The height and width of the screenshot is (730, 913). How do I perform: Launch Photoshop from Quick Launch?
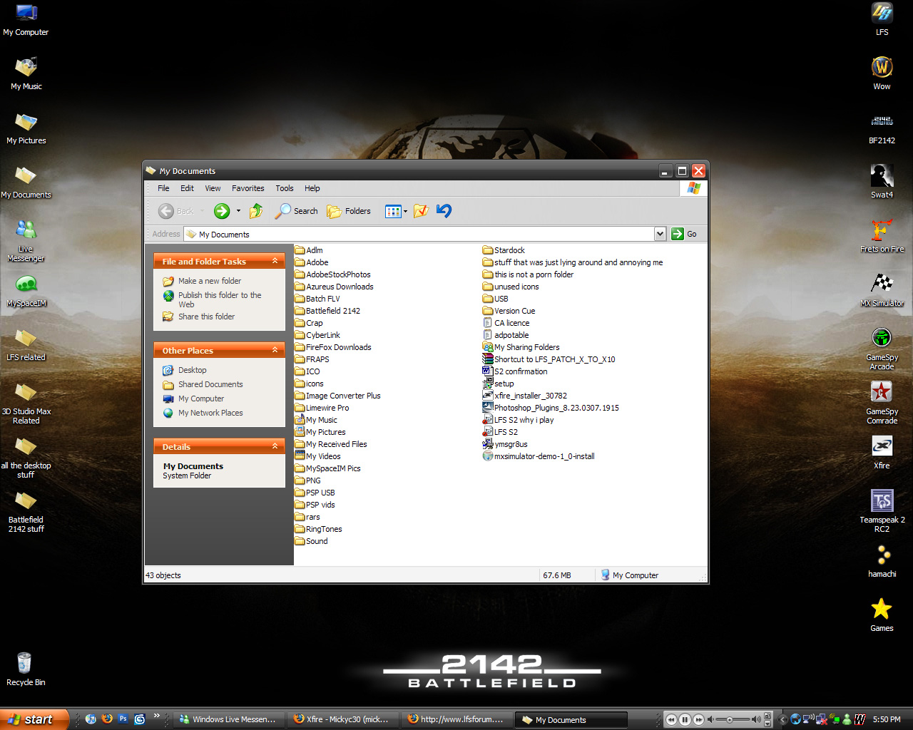[x=123, y=719]
